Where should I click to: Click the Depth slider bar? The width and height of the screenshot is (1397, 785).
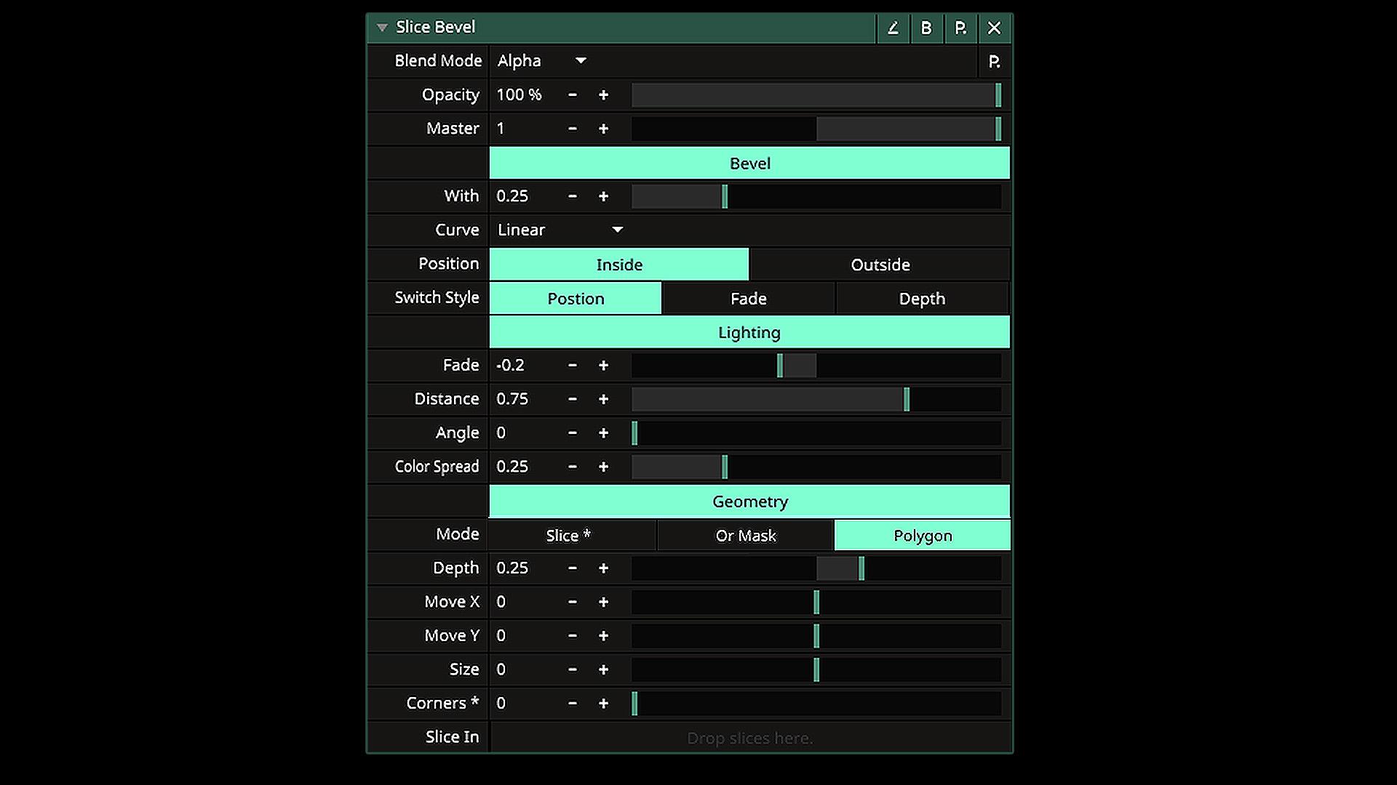coord(816,568)
